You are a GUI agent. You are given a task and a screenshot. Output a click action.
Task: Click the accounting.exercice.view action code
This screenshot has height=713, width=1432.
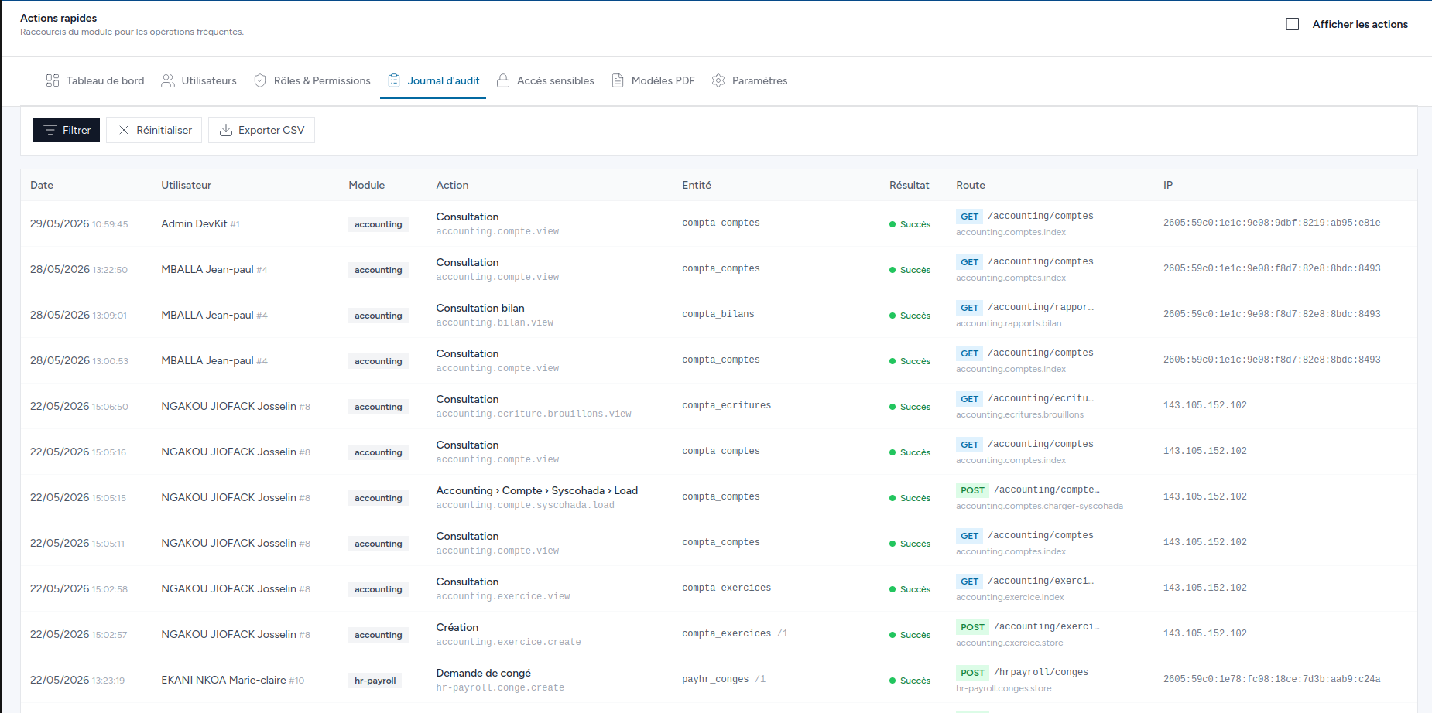[503, 596]
